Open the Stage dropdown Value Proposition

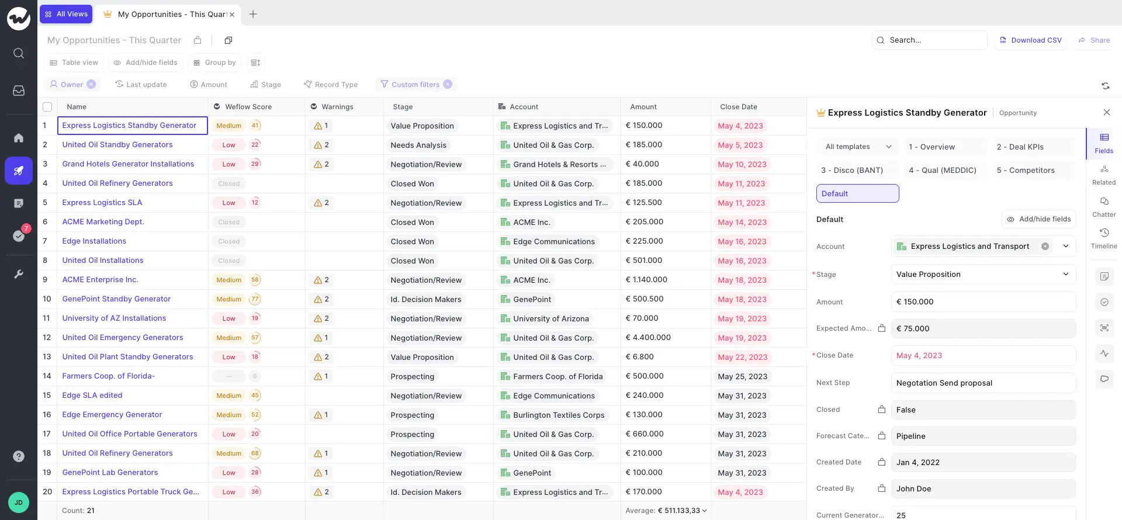[983, 275]
